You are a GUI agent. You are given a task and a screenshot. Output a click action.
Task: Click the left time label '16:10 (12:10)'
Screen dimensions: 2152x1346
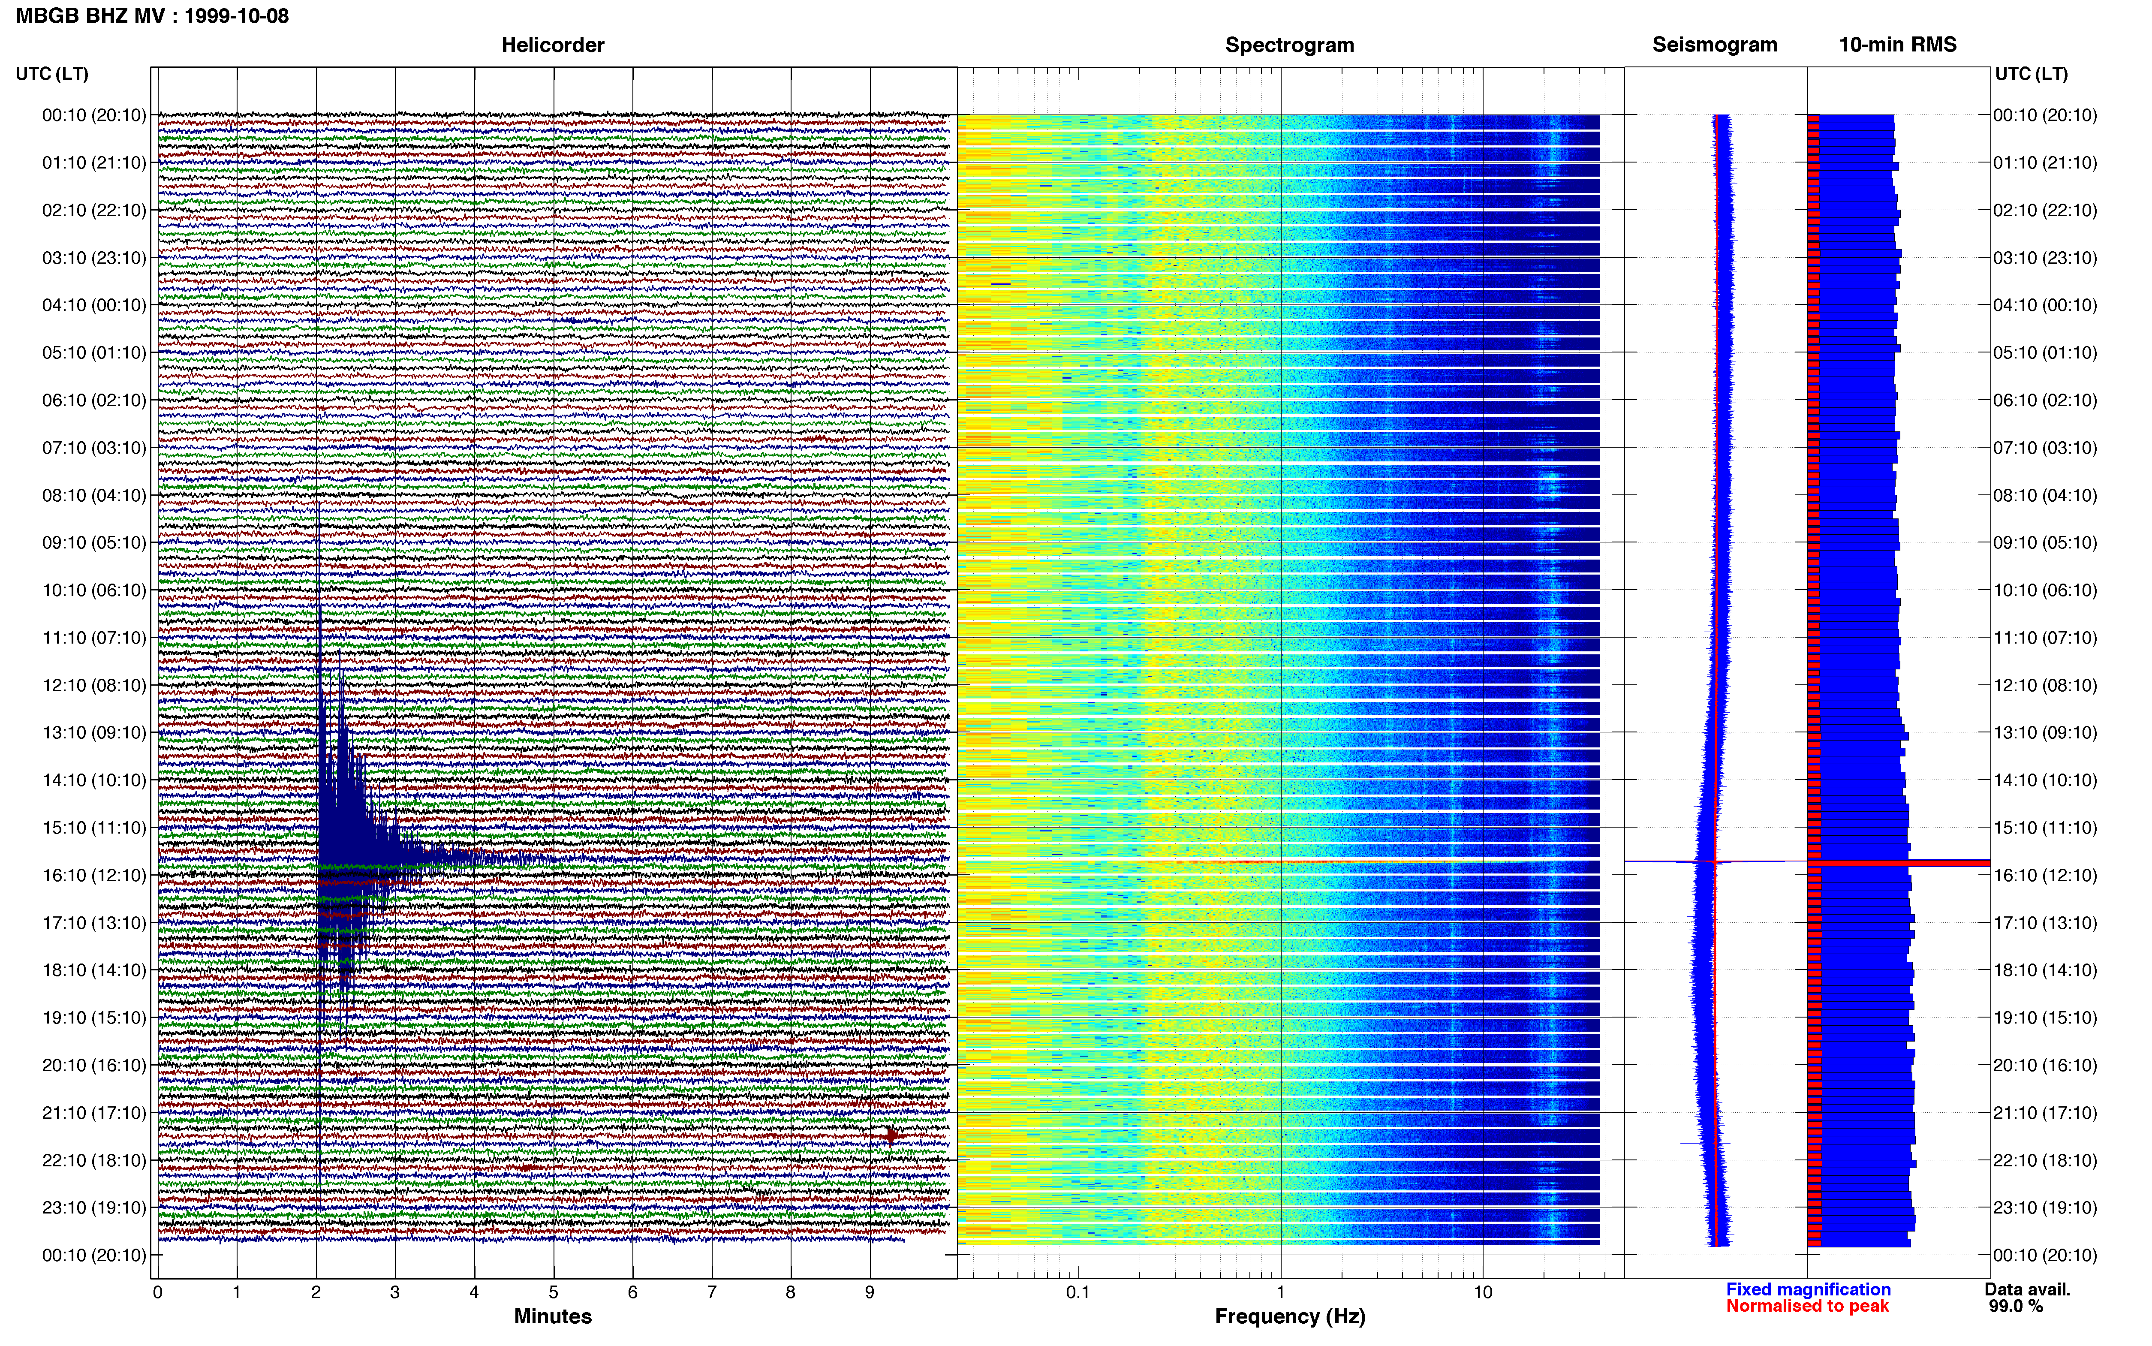click(94, 875)
